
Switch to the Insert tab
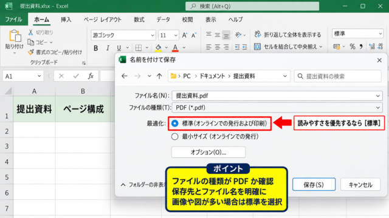66,19
